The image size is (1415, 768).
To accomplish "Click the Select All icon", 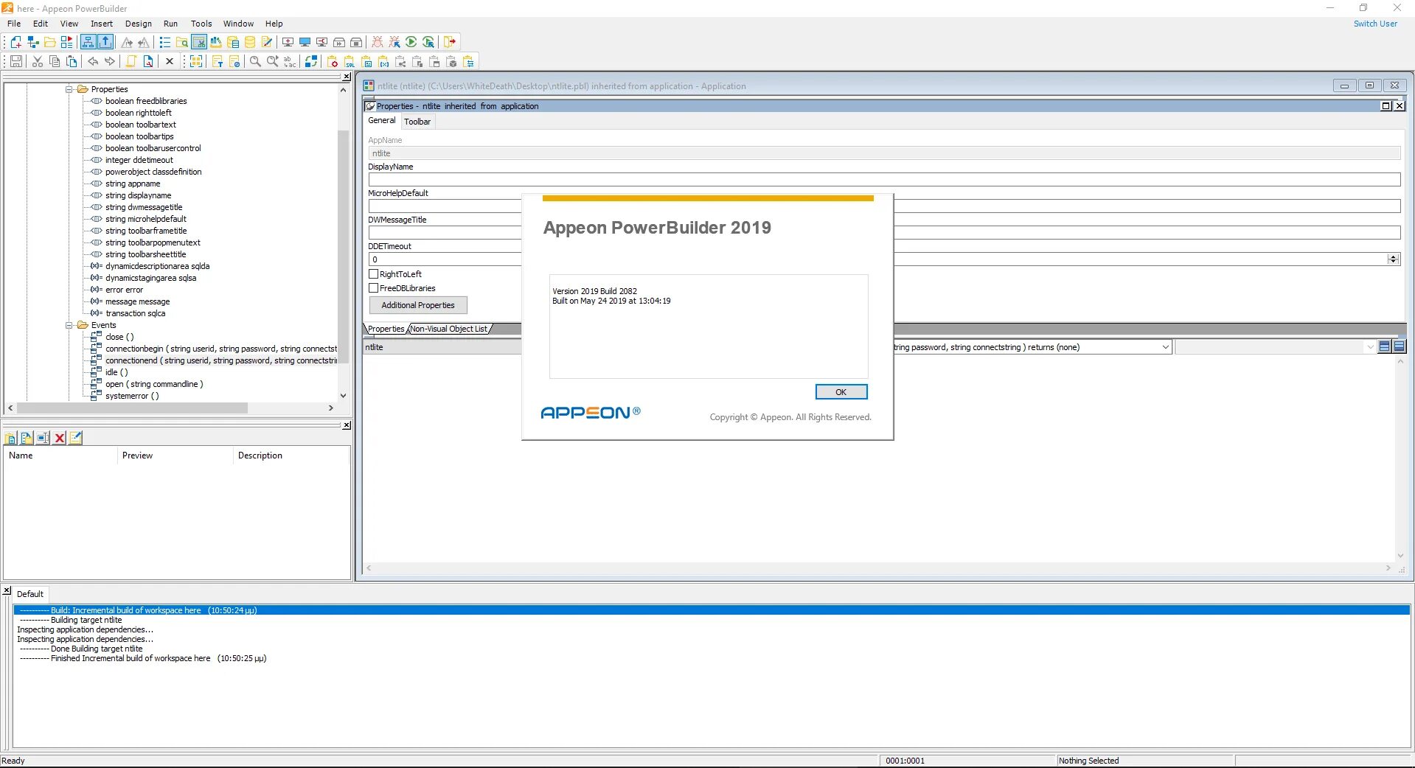I will click(196, 61).
